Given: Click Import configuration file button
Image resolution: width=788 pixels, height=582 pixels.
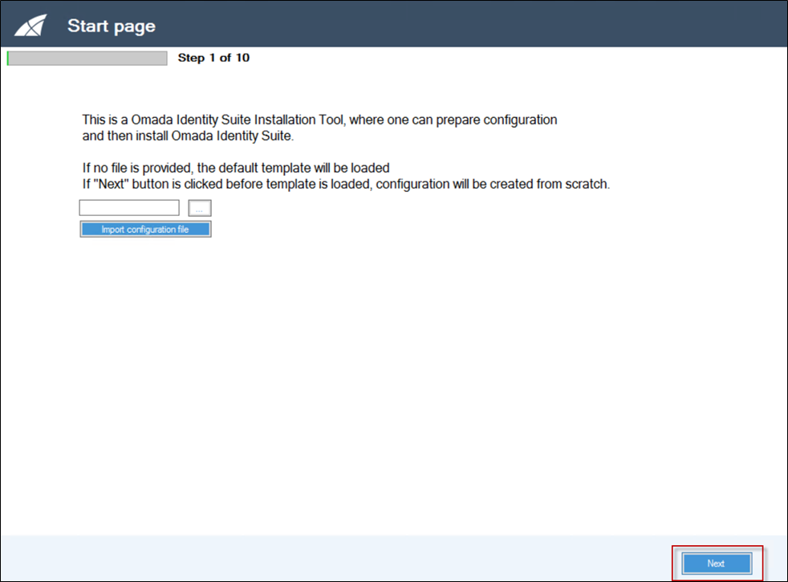Looking at the screenshot, I should coord(145,229).
